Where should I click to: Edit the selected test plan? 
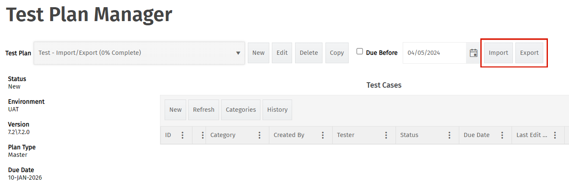(282, 53)
